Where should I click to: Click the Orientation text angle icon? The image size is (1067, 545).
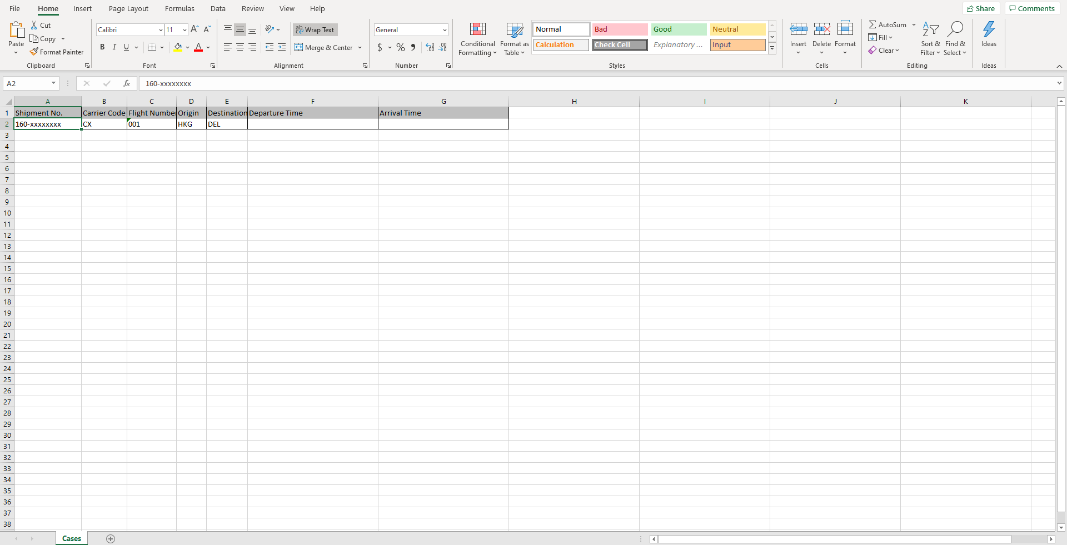pyautogui.click(x=270, y=29)
